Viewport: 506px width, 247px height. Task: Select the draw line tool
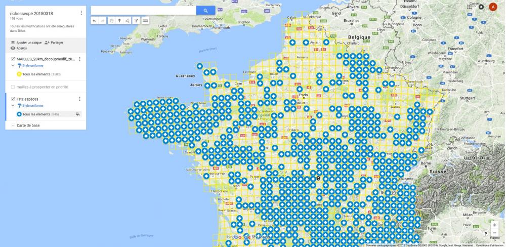point(128,21)
